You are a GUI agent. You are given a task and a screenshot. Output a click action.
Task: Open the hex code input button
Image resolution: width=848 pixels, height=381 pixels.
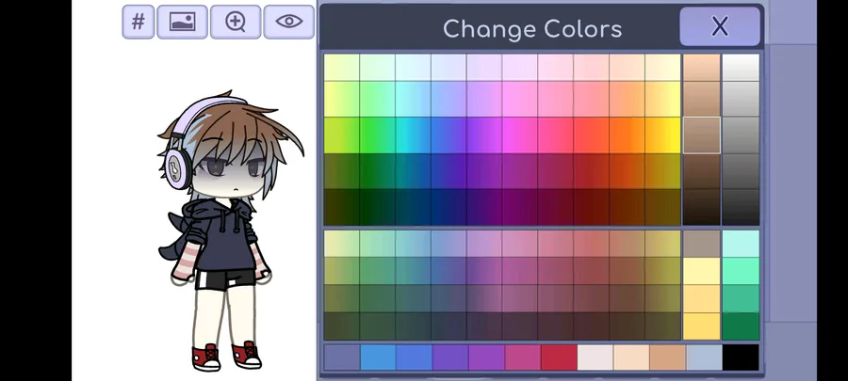[x=139, y=23]
